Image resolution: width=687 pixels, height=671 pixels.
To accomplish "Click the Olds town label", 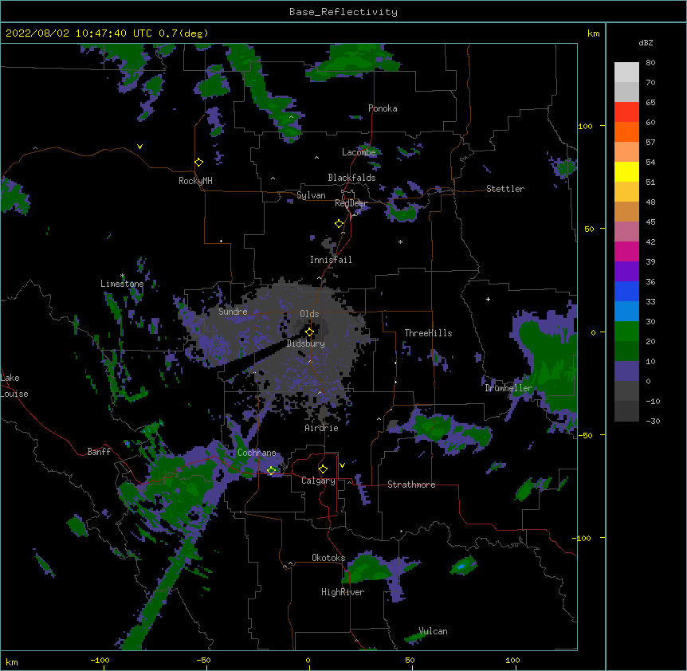I will click(309, 314).
